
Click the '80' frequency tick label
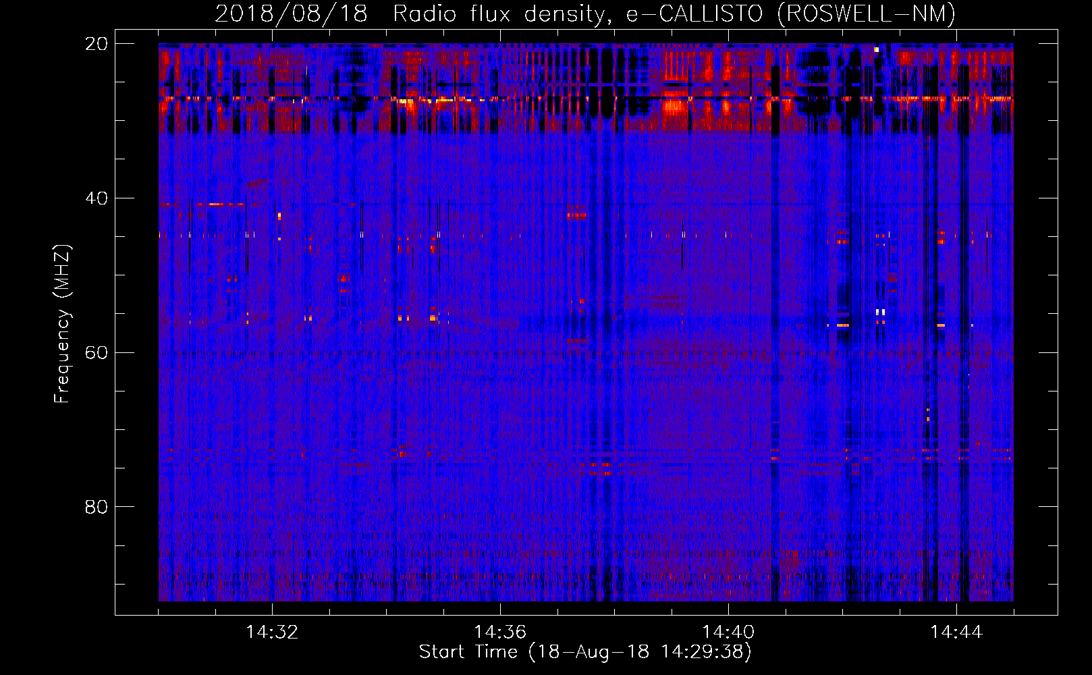tap(97, 507)
